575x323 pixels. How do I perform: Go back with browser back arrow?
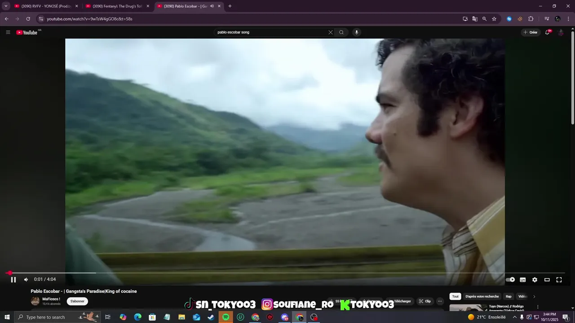6,19
